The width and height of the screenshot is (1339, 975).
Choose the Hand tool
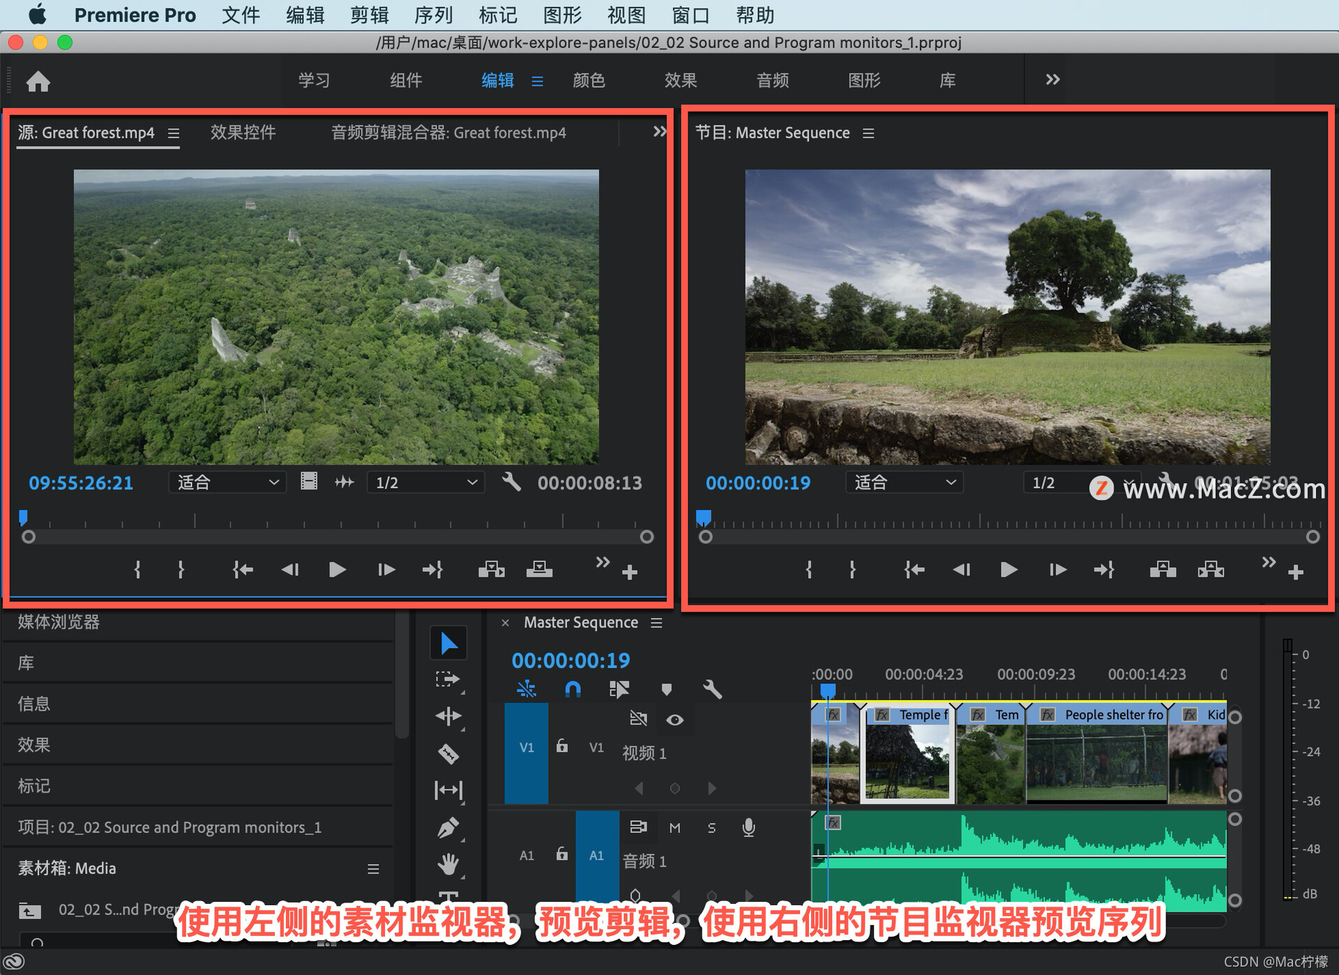[448, 865]
